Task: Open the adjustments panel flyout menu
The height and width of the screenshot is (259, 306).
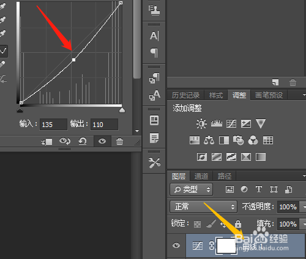Action: pyautogui.click(x=304, y=95)
